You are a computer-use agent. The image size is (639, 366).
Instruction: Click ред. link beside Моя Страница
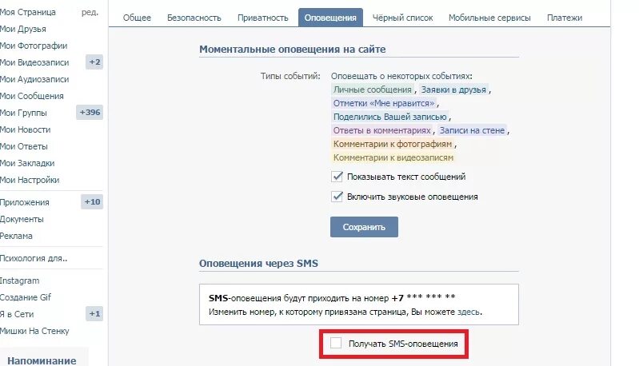tap(90, 12)
